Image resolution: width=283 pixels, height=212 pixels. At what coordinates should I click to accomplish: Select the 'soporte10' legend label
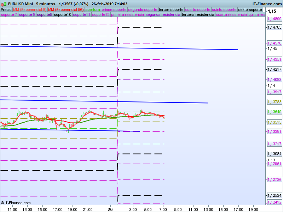[62, 15]
